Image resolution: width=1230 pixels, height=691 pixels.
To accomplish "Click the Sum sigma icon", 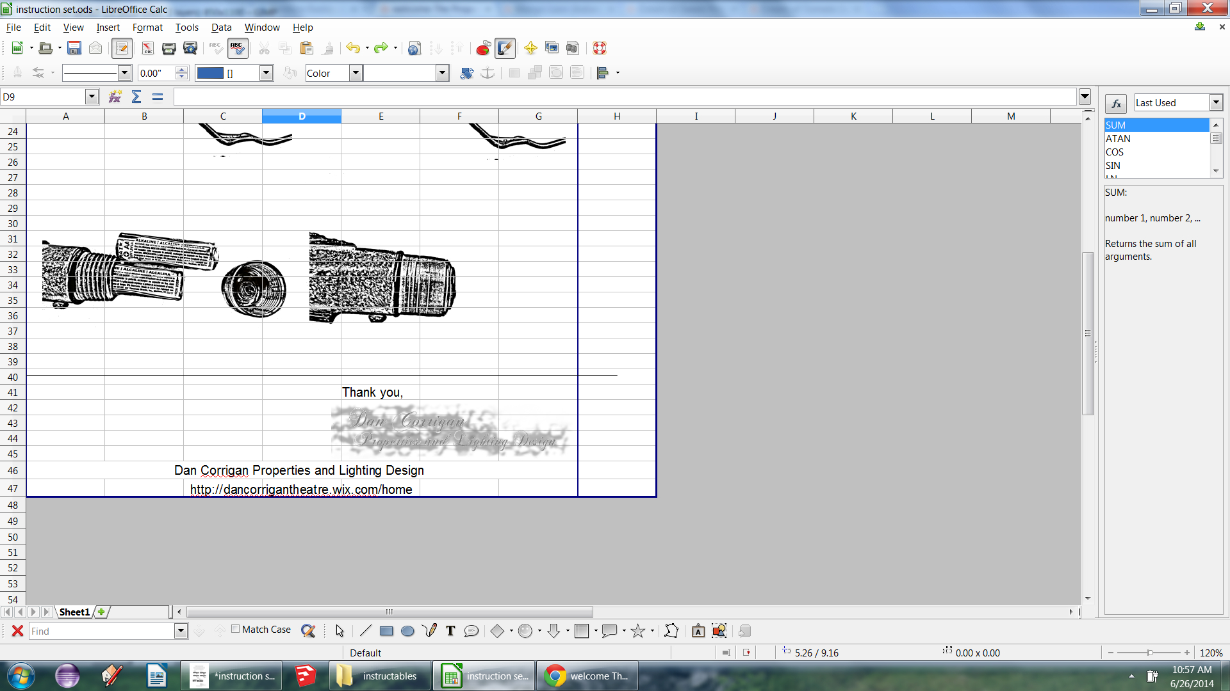I will (x=136, y=97).
